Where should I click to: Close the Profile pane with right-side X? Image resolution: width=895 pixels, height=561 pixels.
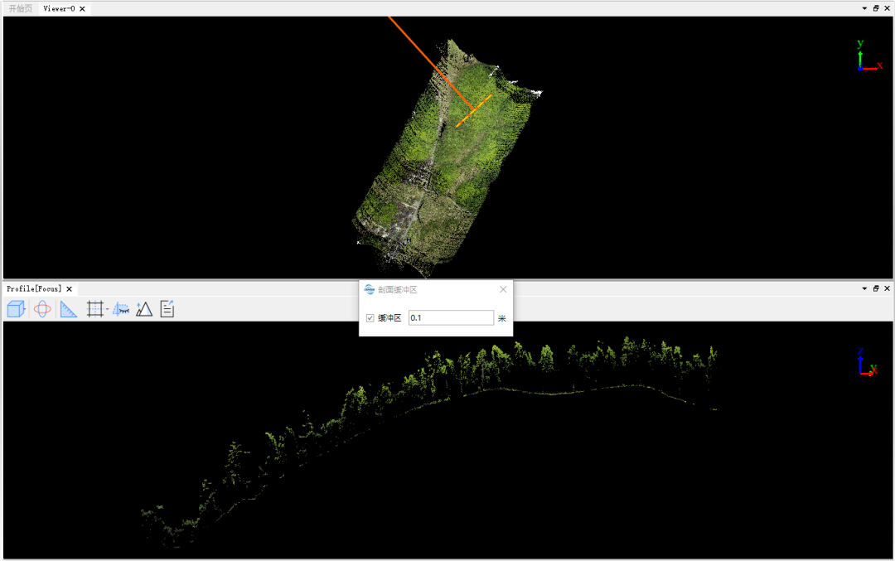[x=887, y=288]
